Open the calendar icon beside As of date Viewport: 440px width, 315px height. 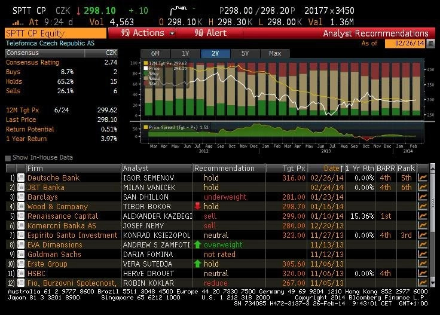[x=430, y=44]
